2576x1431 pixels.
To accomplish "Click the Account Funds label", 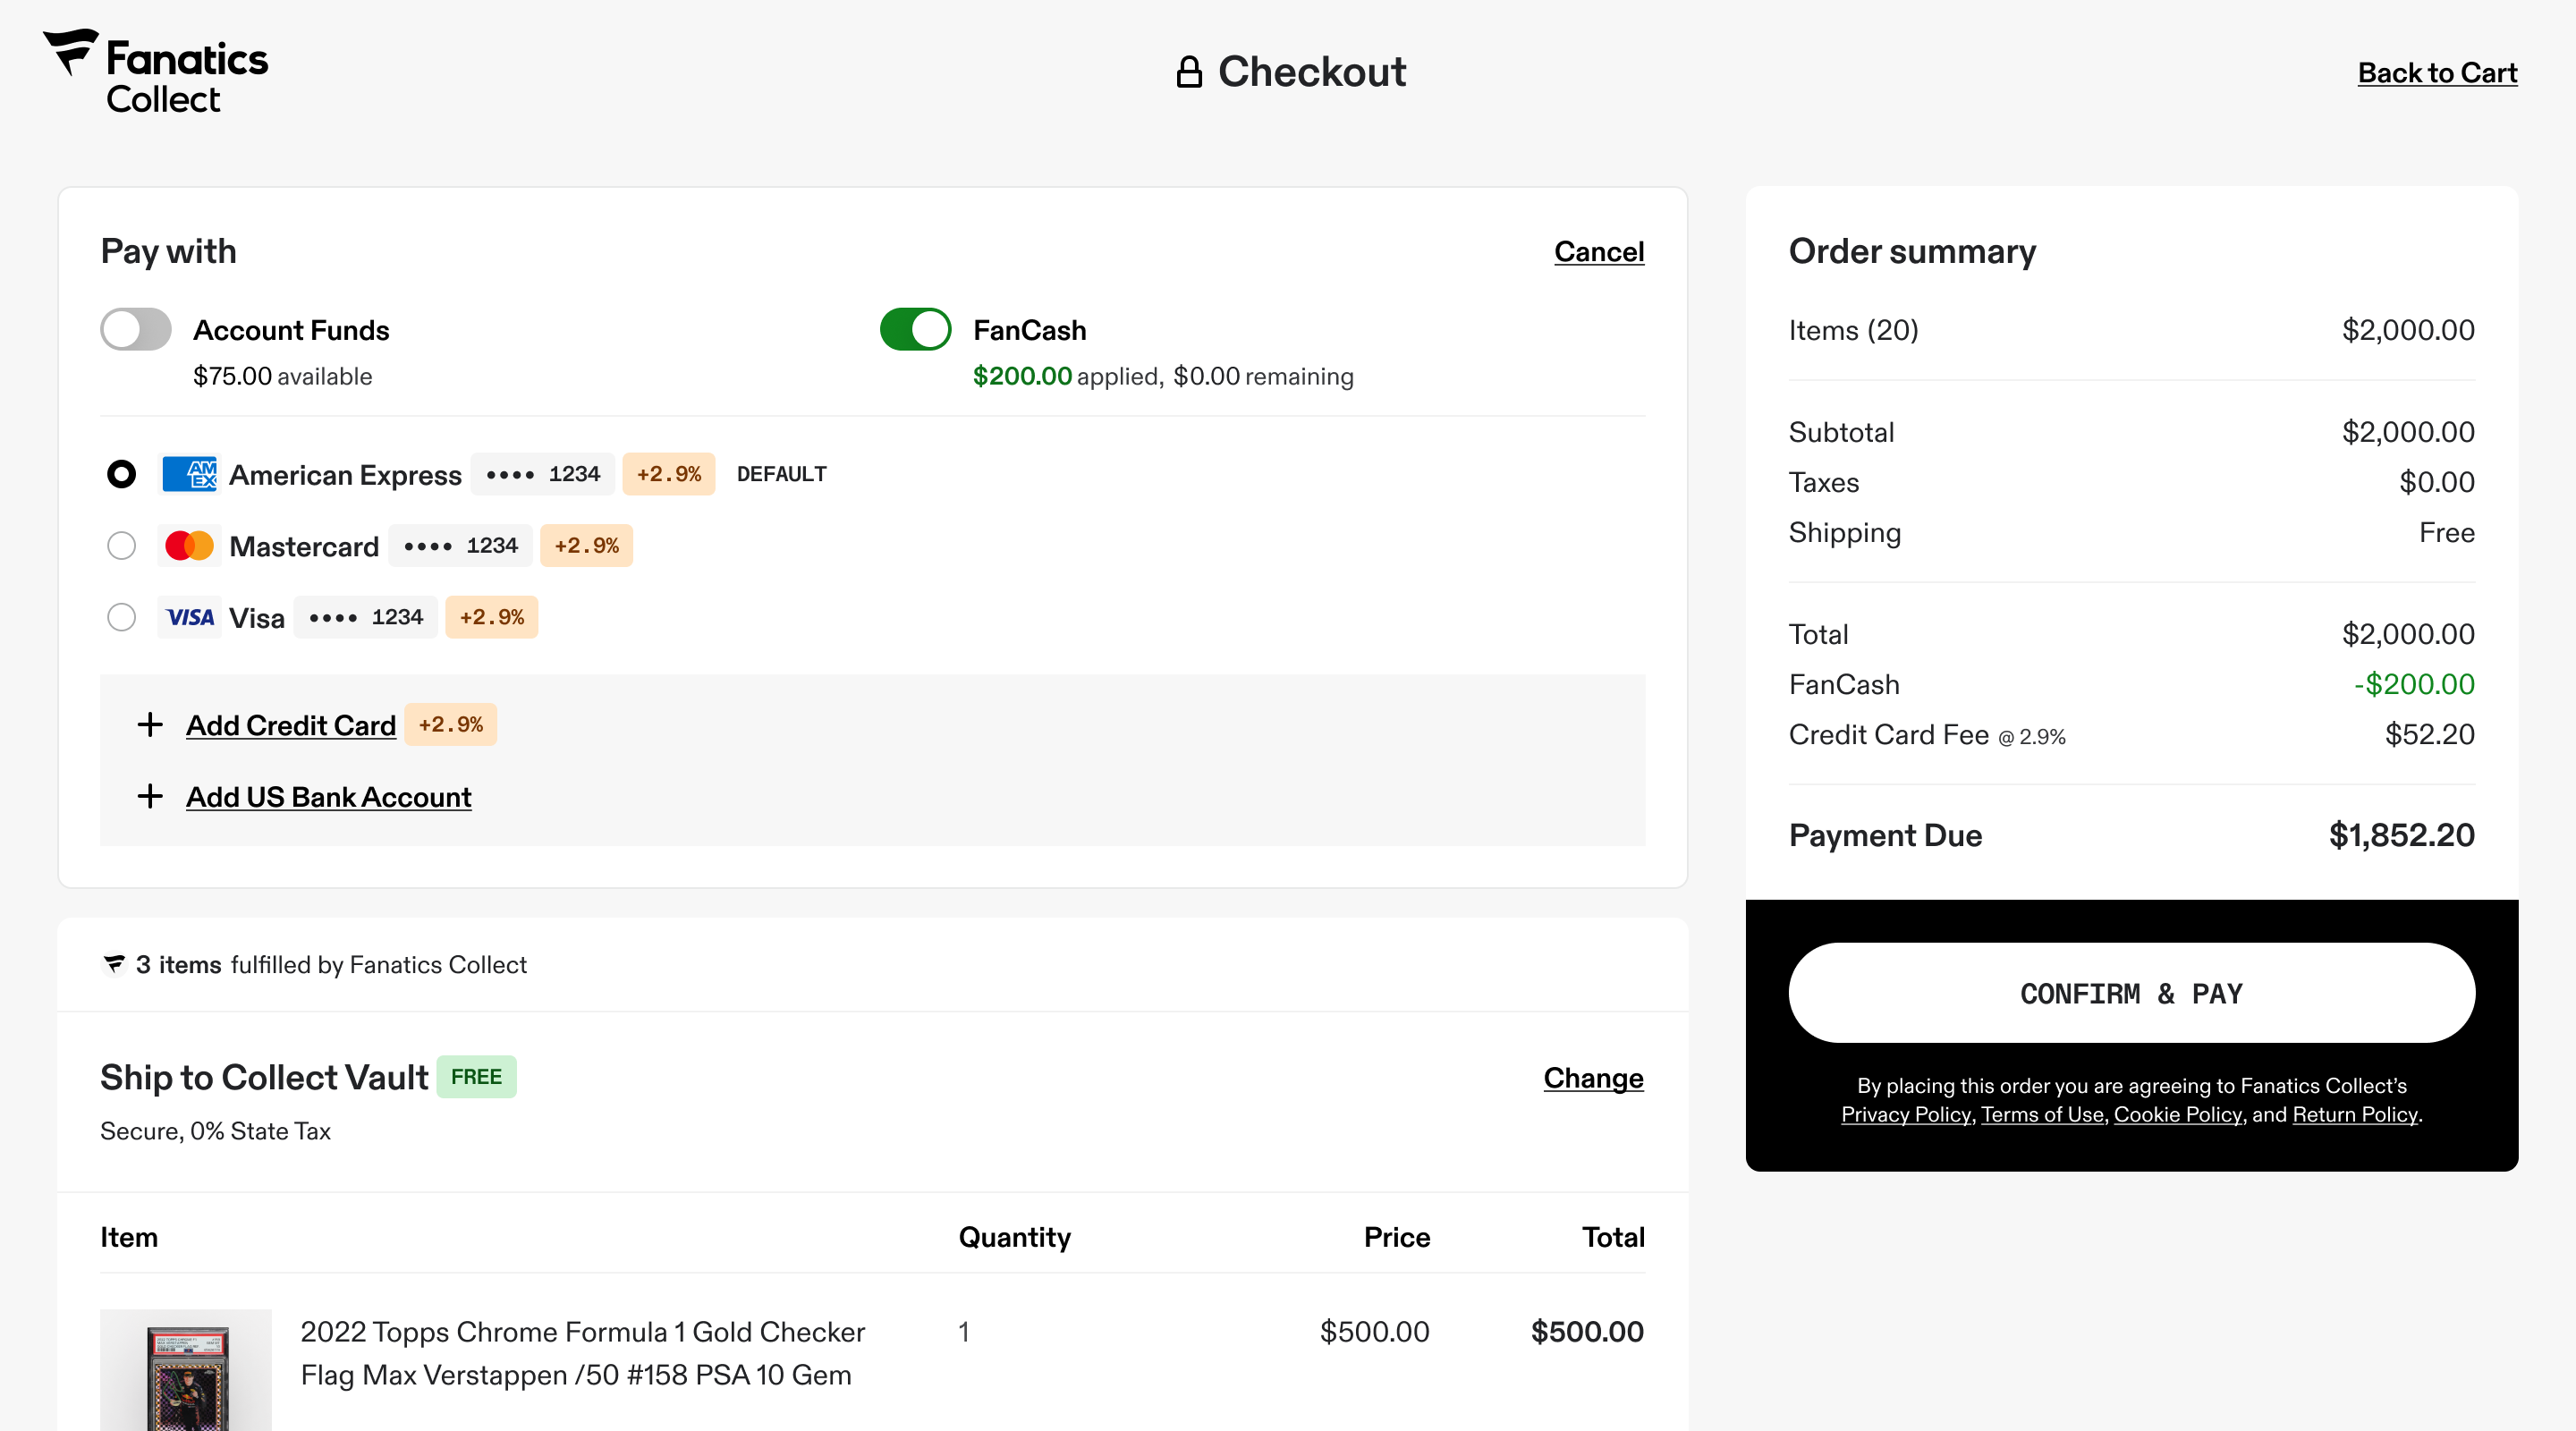I will pyautogui.click(x=291, y=330).
